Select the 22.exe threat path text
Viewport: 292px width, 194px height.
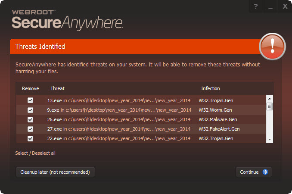119,138
